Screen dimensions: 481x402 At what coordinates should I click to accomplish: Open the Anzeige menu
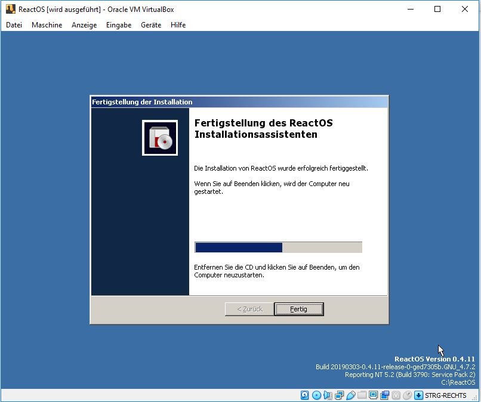click(84, 25)
